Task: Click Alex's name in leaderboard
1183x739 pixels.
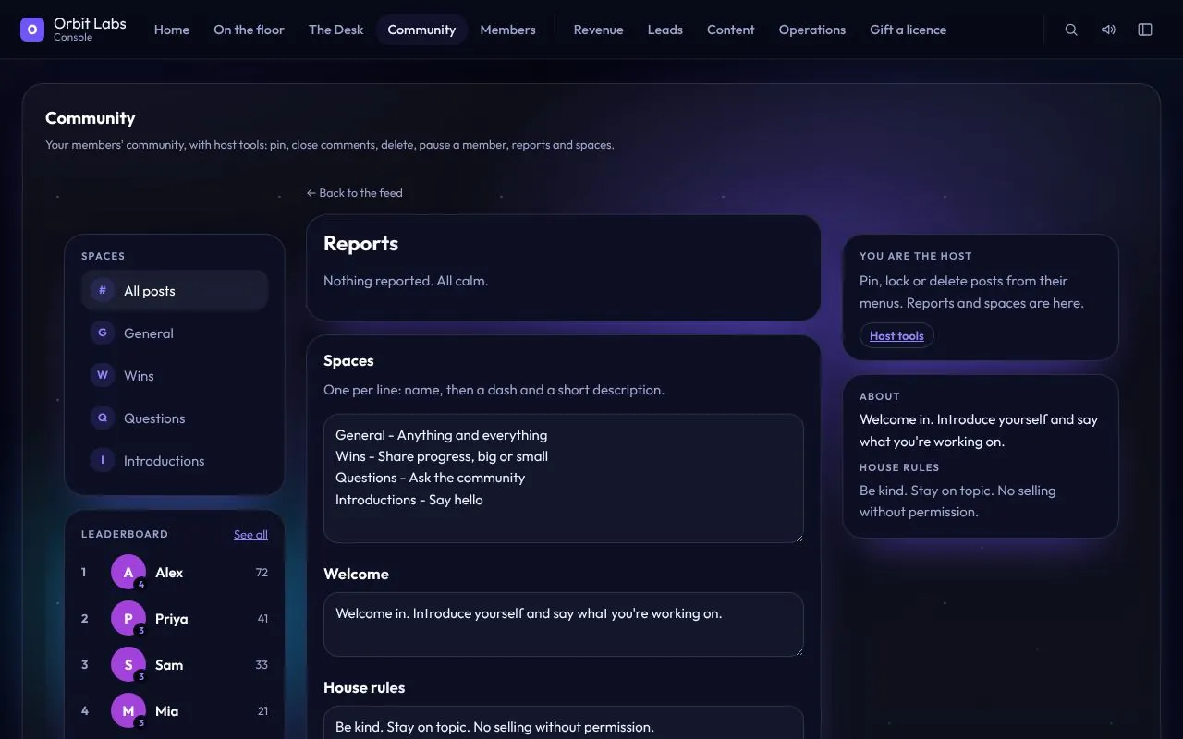Action: click(x=169, y=573)
